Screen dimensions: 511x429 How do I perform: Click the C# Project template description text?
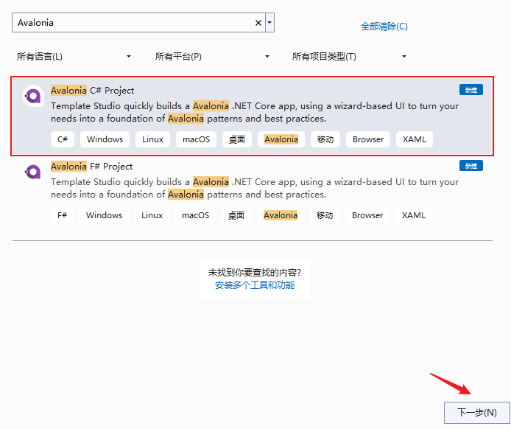click(x=255, y=112)
